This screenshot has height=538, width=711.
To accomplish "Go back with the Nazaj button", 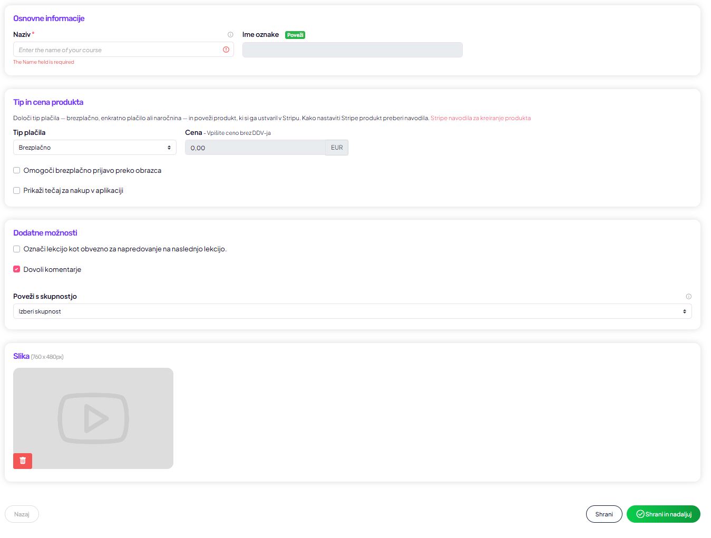I will [x=22, y=514].
